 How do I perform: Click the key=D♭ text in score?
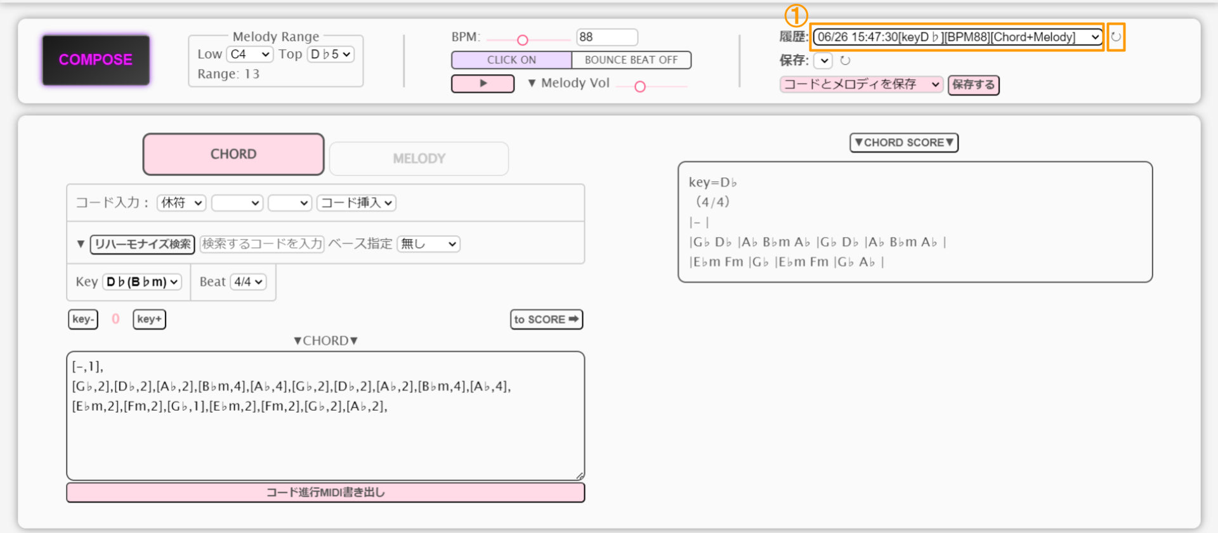(713, 183)
